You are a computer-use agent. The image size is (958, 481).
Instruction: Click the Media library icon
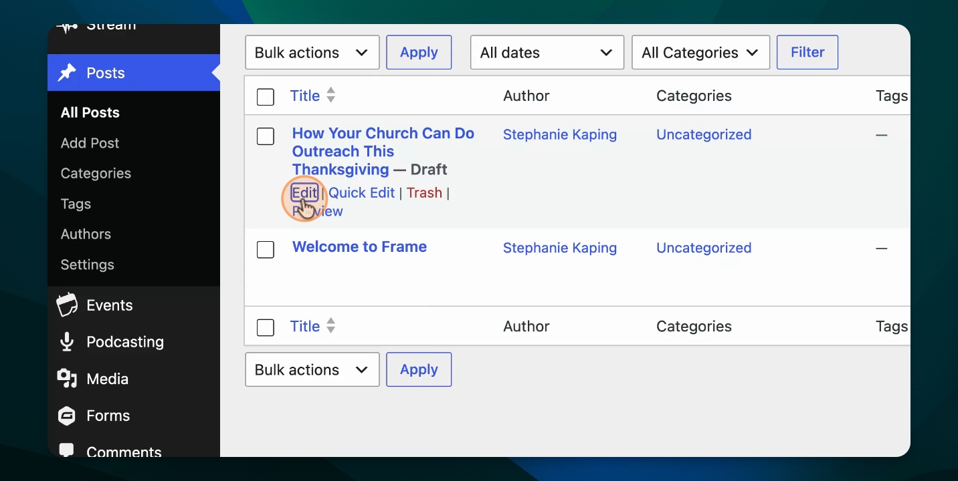pyautogui.click(x=67, y=379)
